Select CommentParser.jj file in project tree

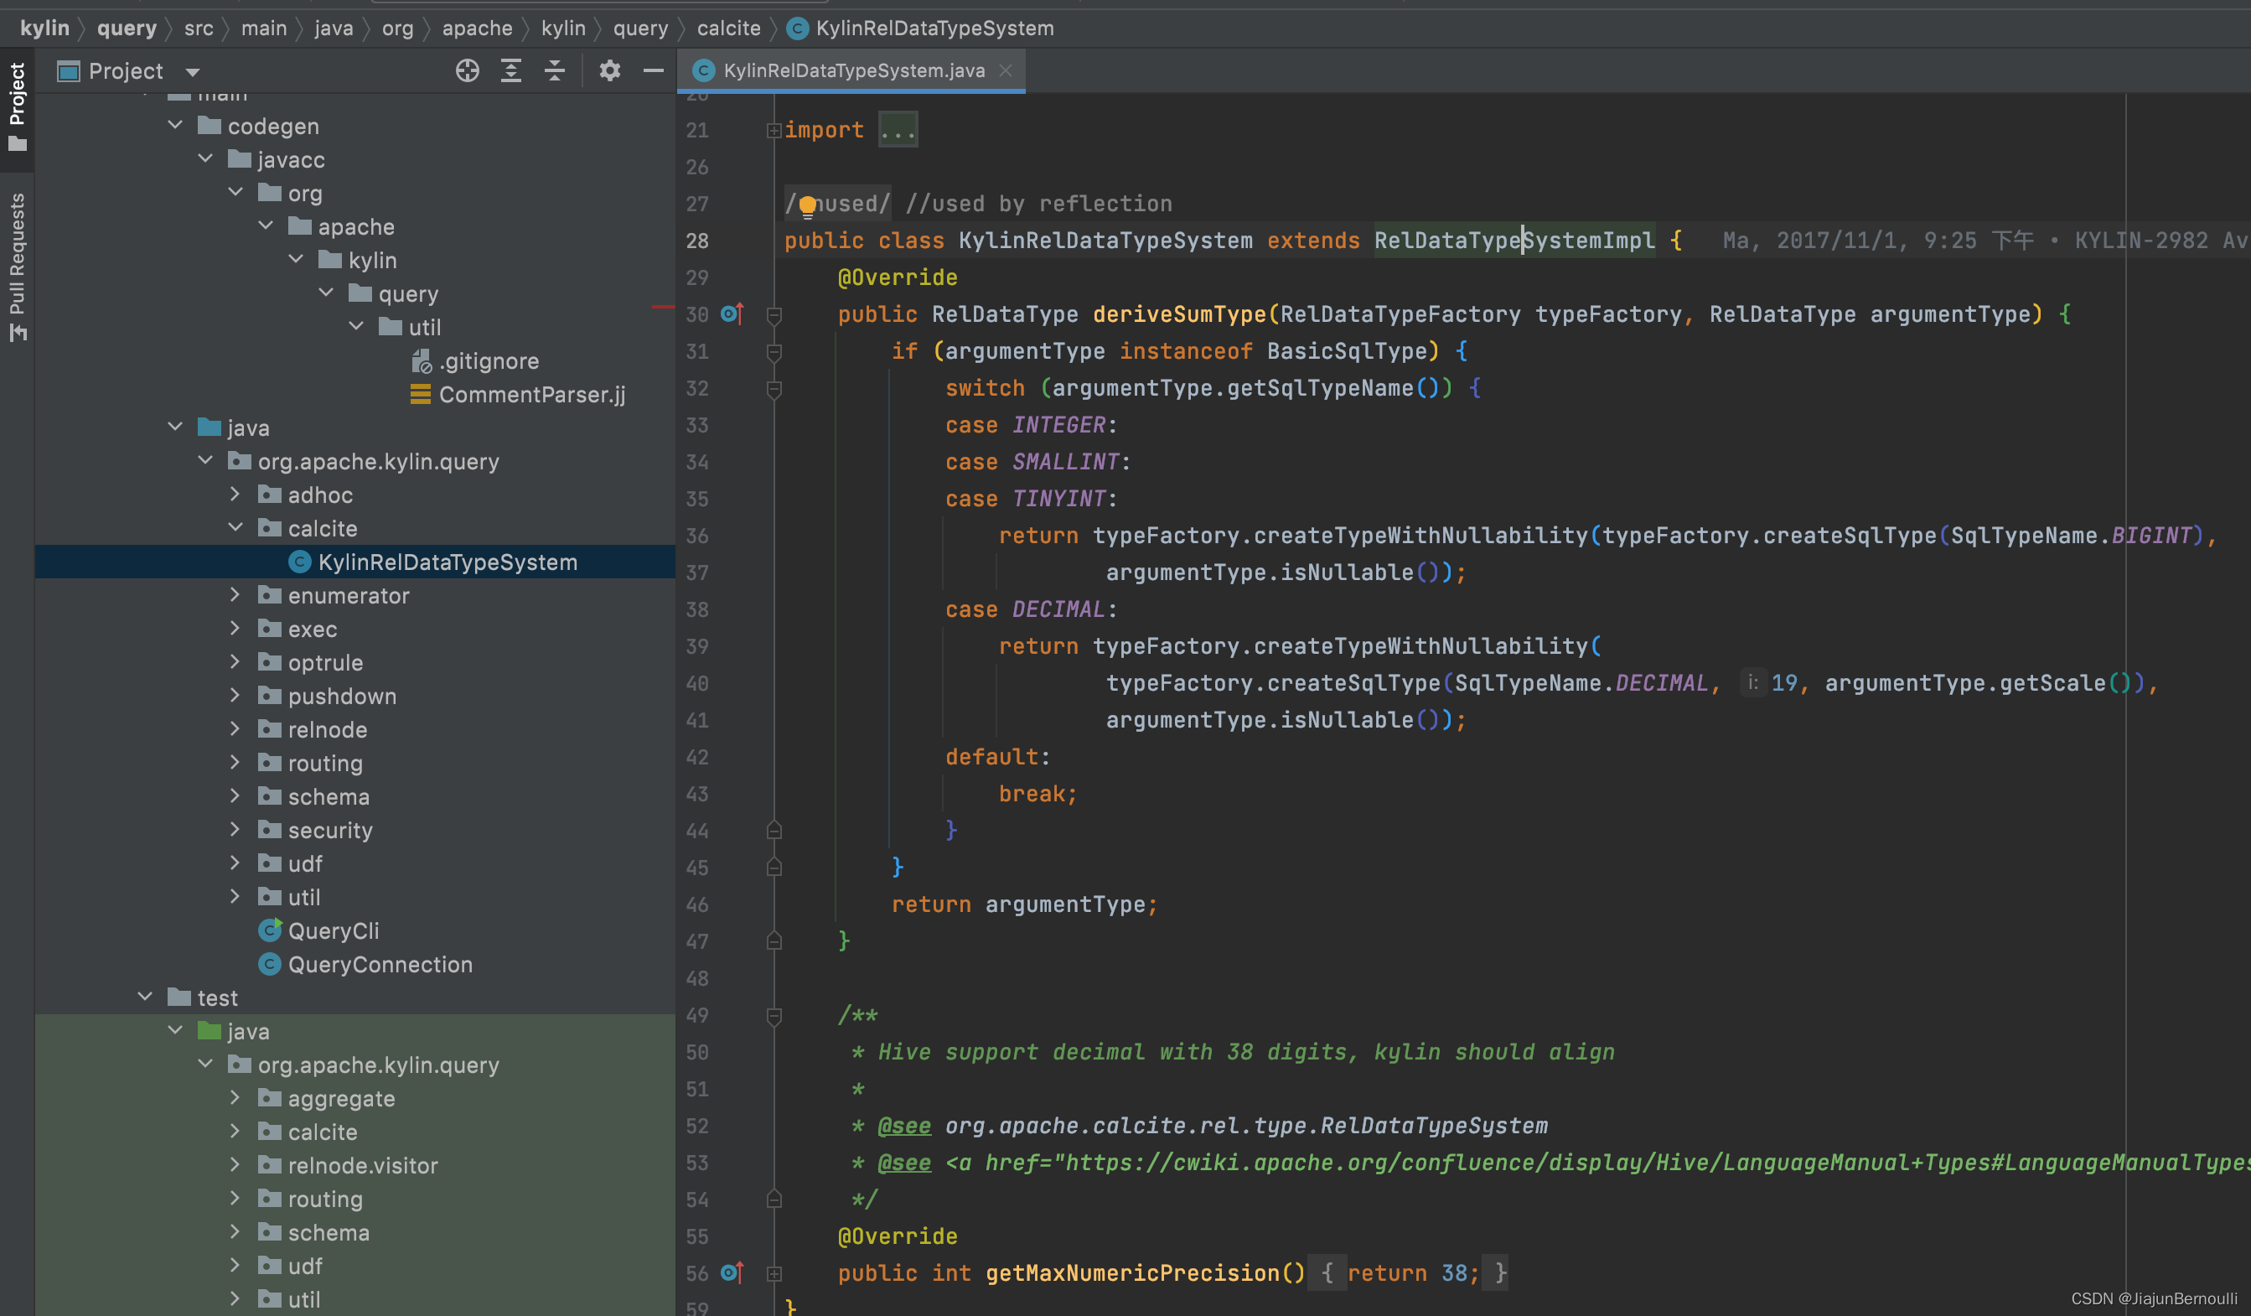pos(531,394)
